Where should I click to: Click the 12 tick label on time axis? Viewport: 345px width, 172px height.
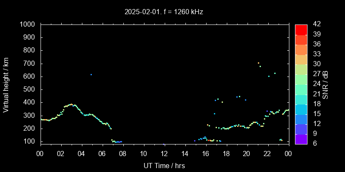click(164, 154)
